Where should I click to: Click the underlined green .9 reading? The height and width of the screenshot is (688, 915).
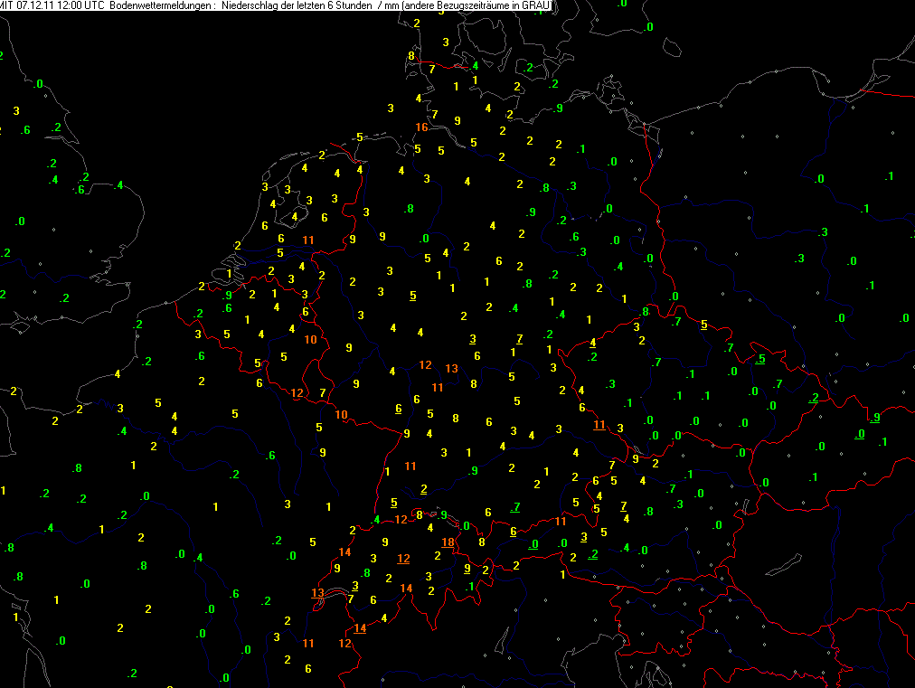point(874,417)
